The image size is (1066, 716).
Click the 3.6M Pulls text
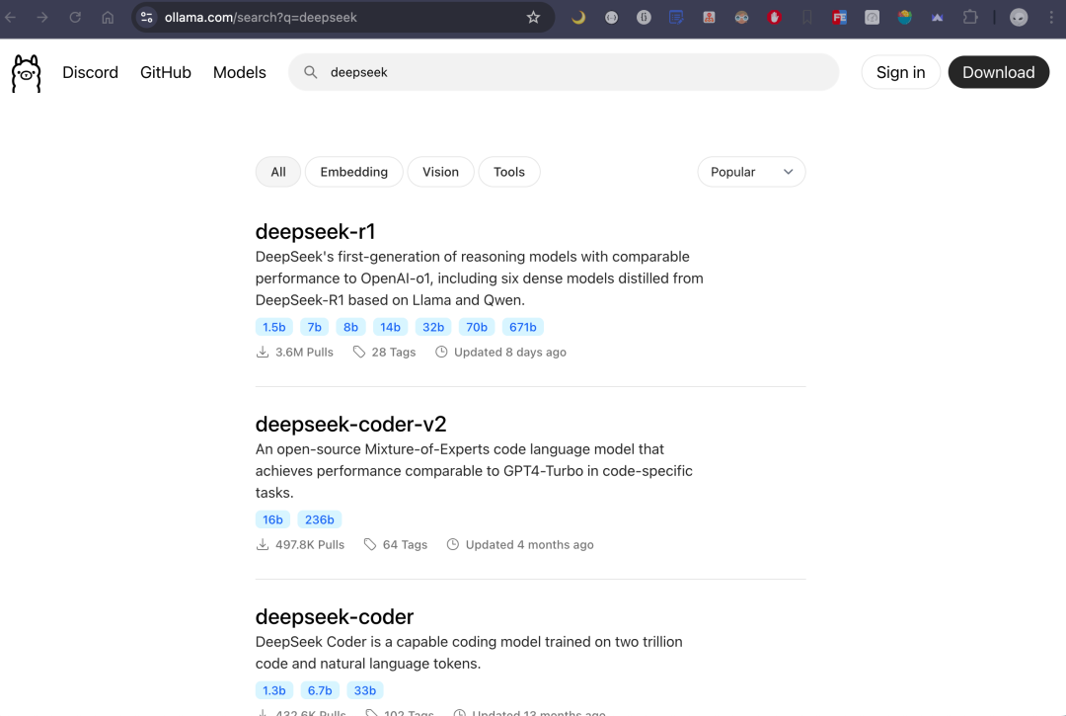[x=304, y=353]
